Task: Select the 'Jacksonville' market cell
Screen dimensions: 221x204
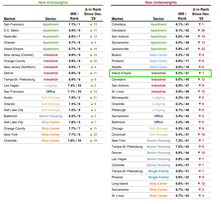Action: click(x=120, y=49)
